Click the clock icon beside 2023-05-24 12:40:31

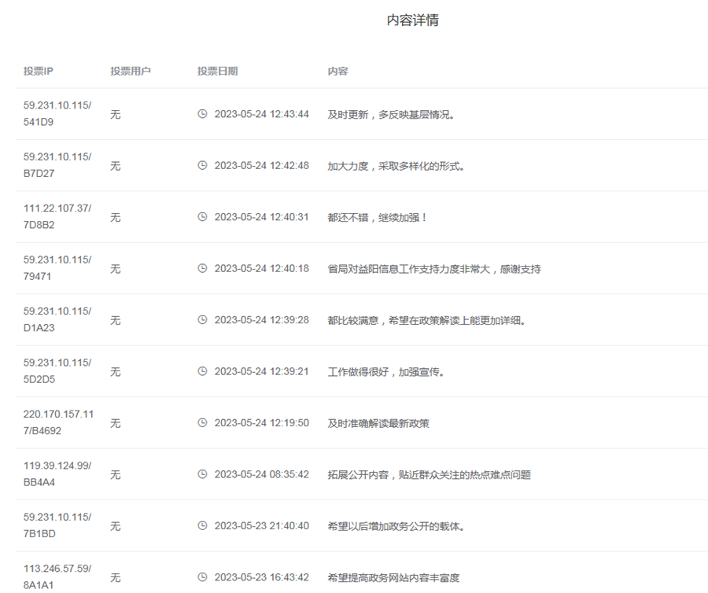pos(202,217)
